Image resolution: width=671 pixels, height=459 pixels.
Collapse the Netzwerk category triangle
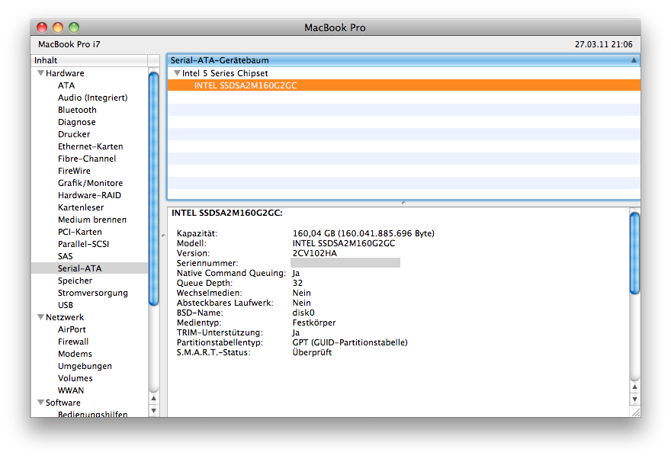tap(41, 317)
